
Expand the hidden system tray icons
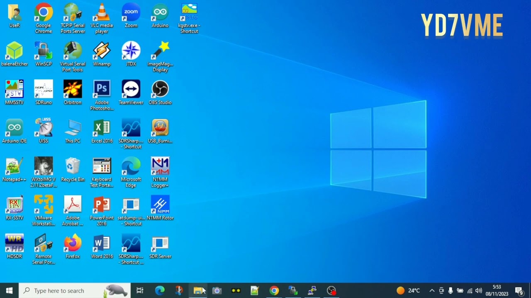tap(432, 291)
